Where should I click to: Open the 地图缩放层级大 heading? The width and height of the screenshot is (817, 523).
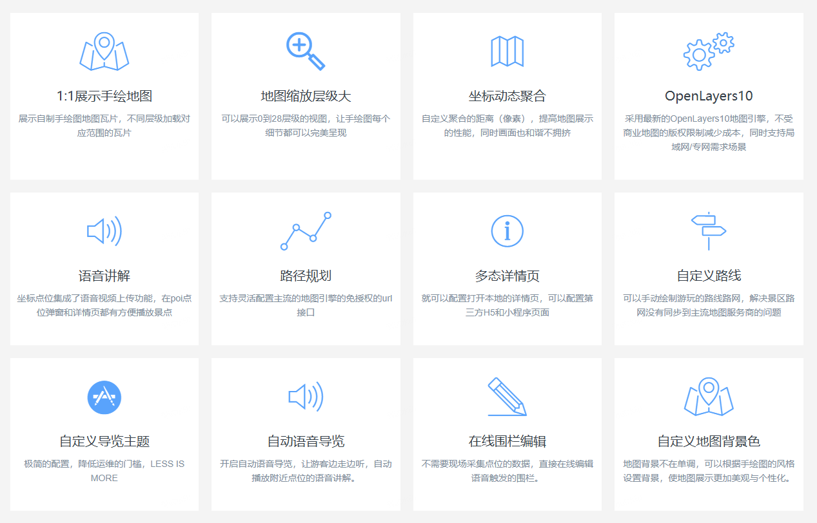306,97
